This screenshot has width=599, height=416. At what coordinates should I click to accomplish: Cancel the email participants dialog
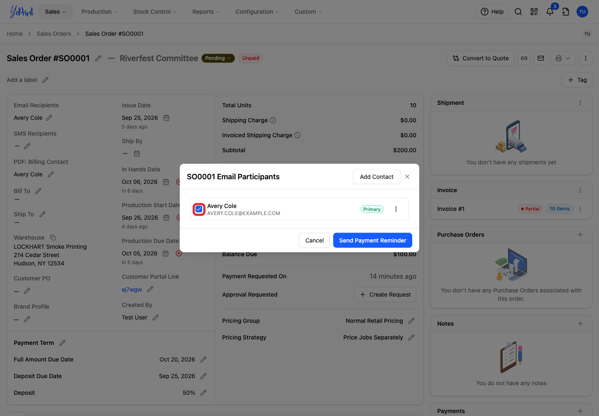(314, 240)
